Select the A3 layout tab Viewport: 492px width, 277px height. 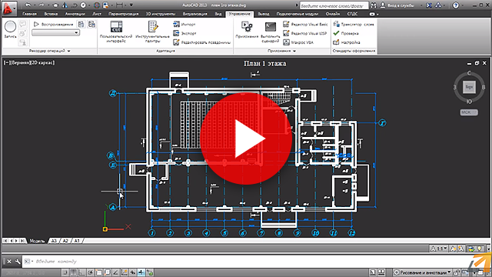click(54, 241)
